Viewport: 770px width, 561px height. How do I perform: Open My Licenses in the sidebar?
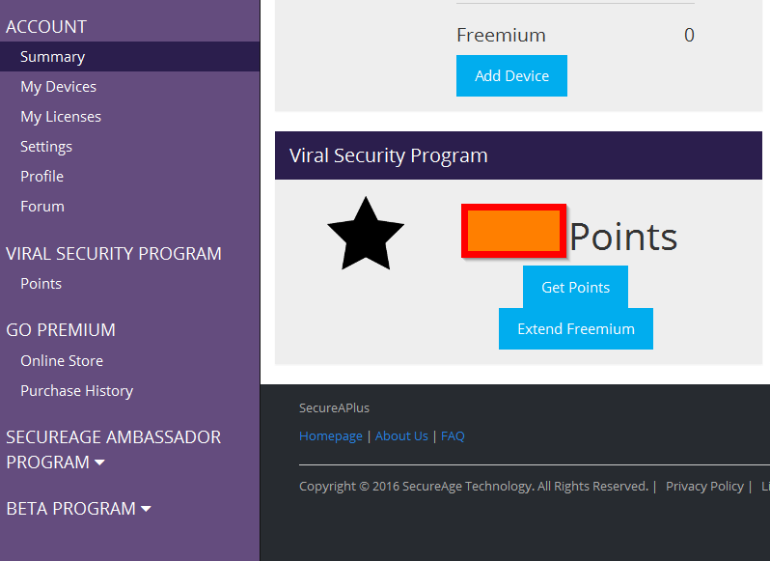[x=61, y=117]
